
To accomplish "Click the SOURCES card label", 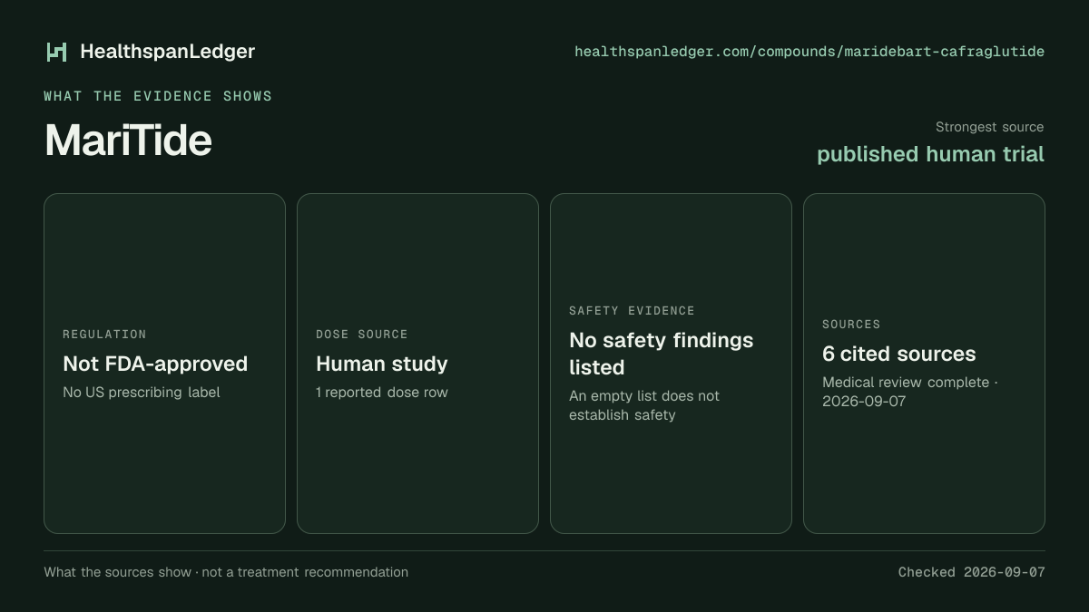I will coord(851,325).
